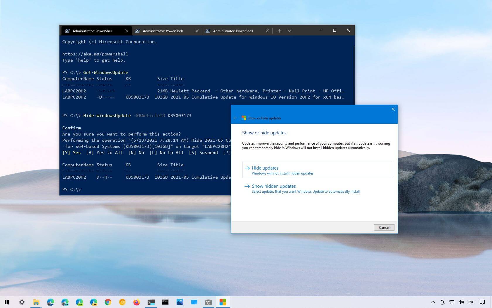This screenshot has width=492, height=308.
Task: Open the terminal profiles dropdown chevron
Action: (290, 31)
